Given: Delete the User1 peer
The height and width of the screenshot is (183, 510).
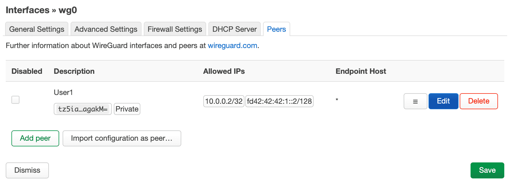Looking at the screenshot, I should [x=479, y=101].
